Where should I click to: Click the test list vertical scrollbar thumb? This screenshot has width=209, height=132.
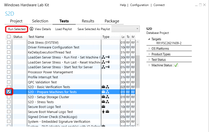138,72
